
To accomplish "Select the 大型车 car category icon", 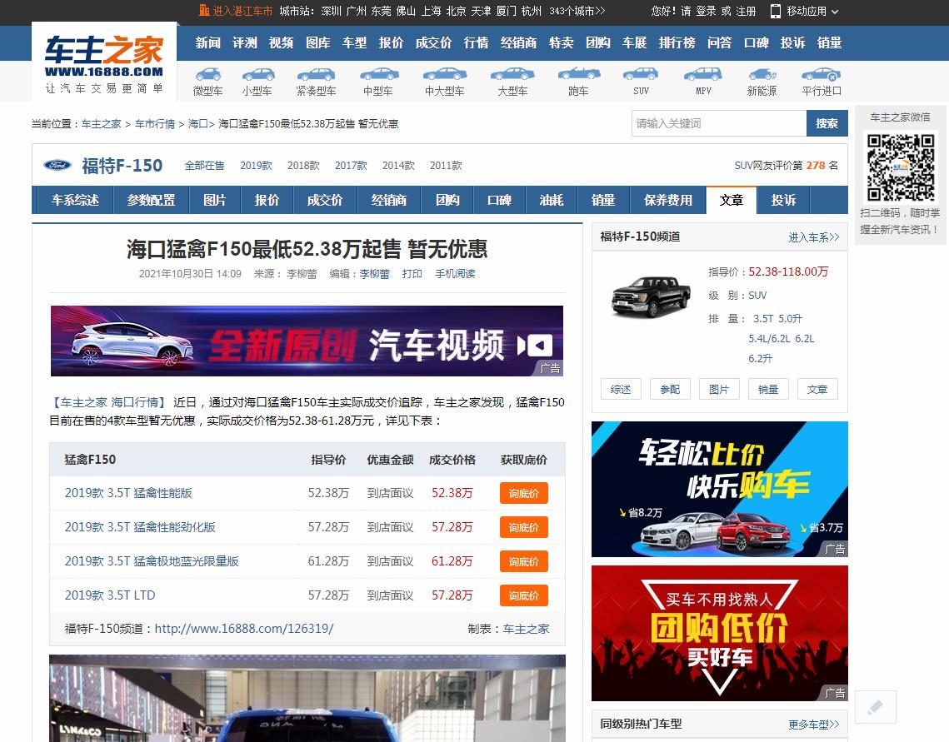I will click(512, 74).
